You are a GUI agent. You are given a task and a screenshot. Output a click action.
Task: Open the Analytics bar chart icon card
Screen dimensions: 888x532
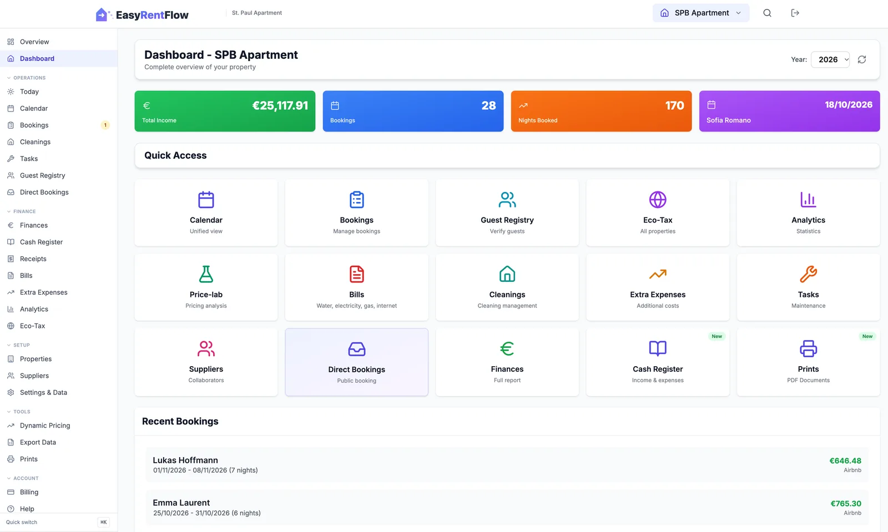coord(808,200)
